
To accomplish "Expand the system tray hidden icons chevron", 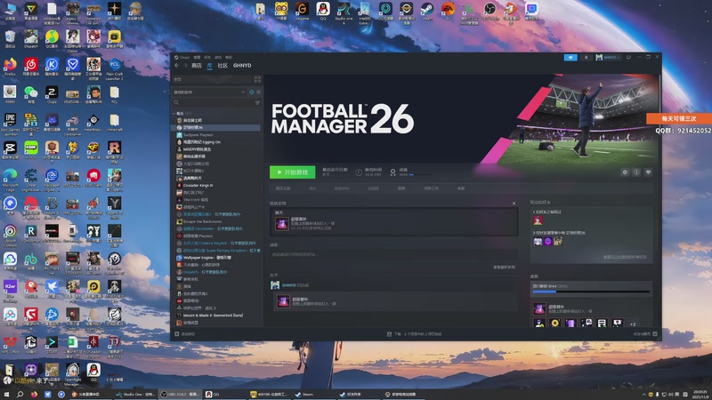I will pyautogui.click(x=643, y=395).
